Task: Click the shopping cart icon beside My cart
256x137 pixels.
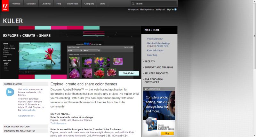Action: (156, 10)
